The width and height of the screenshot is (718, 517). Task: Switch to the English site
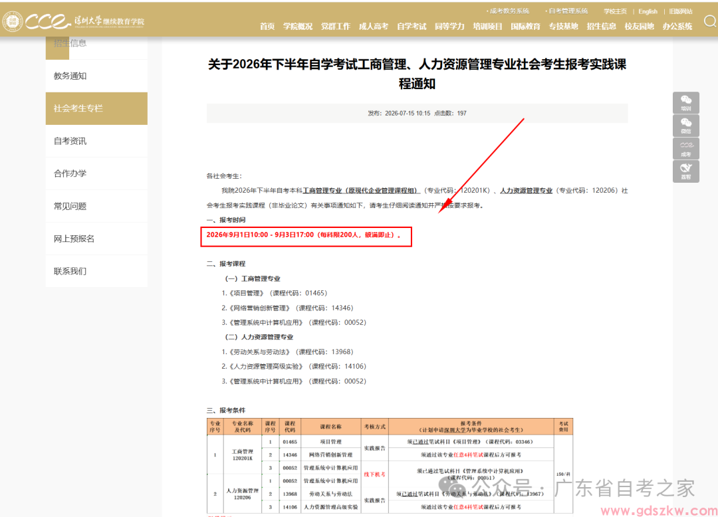click(x=648, y=11)
